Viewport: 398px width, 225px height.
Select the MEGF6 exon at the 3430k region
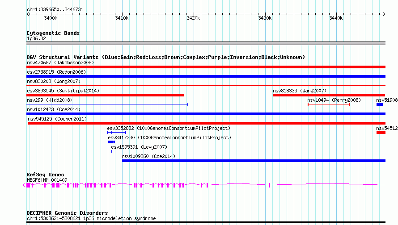269,185
